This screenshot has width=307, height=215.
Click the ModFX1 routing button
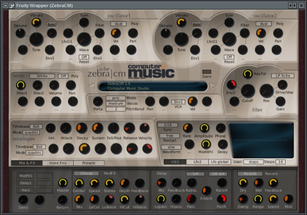point(26,176)
